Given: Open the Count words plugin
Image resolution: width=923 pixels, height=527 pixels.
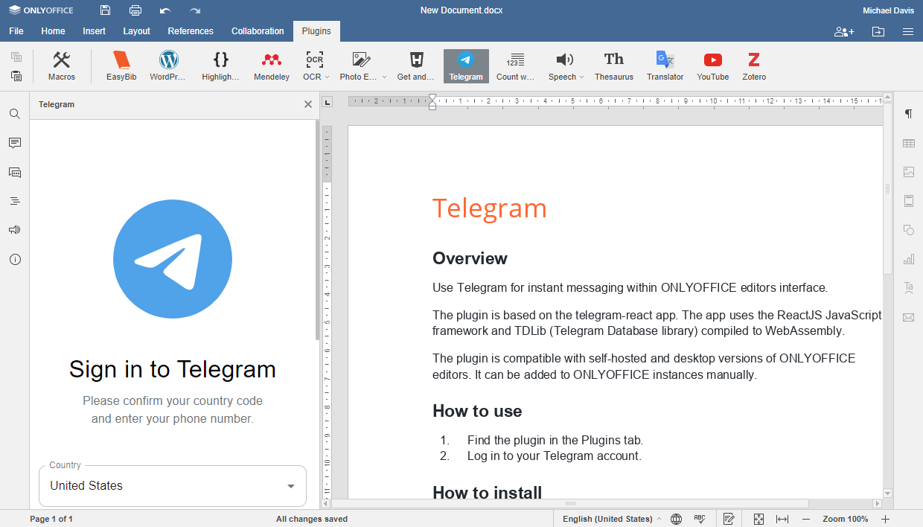Looking at the screenshot, I should click(515, 66).
